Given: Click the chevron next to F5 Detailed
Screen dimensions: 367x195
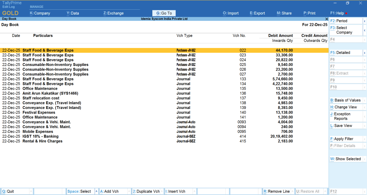Looking at the screenshot, I should 364,53.
